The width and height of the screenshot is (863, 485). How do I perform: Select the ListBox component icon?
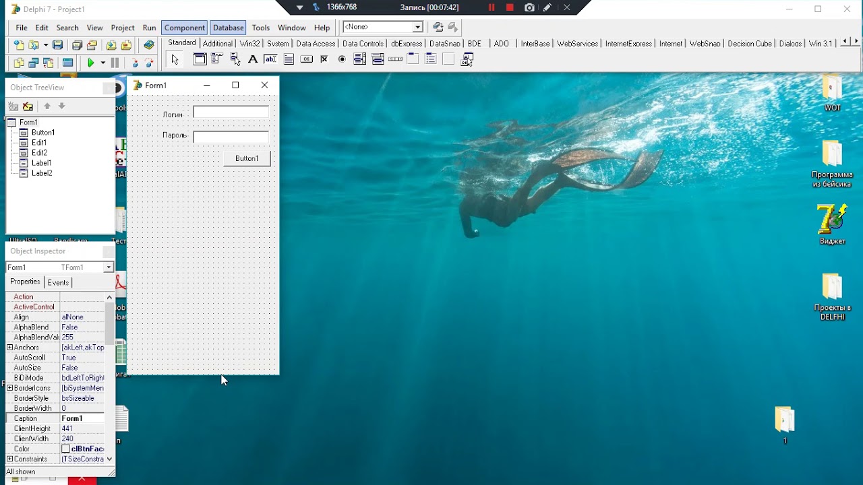point(360,59)
